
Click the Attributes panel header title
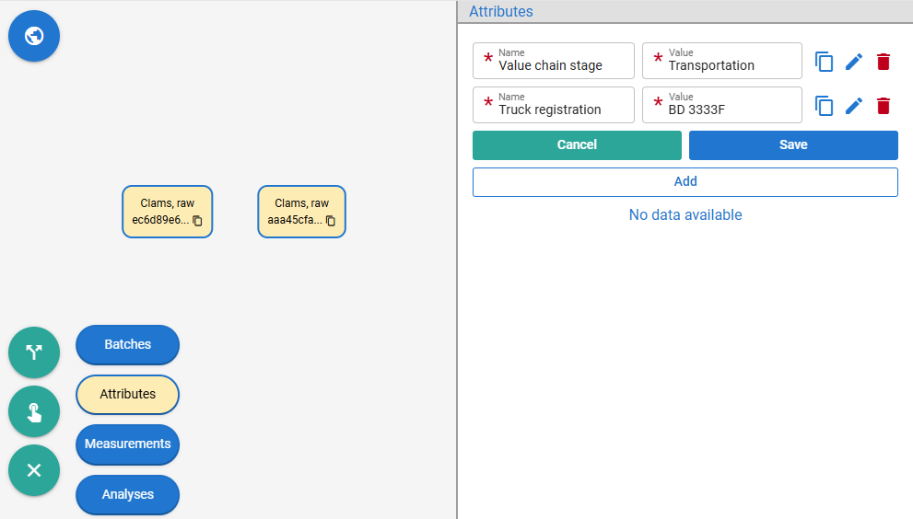click(x=501, y=12)
